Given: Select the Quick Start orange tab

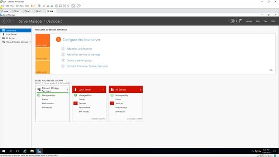Looking at the screenshot, I should click(43, 41).
